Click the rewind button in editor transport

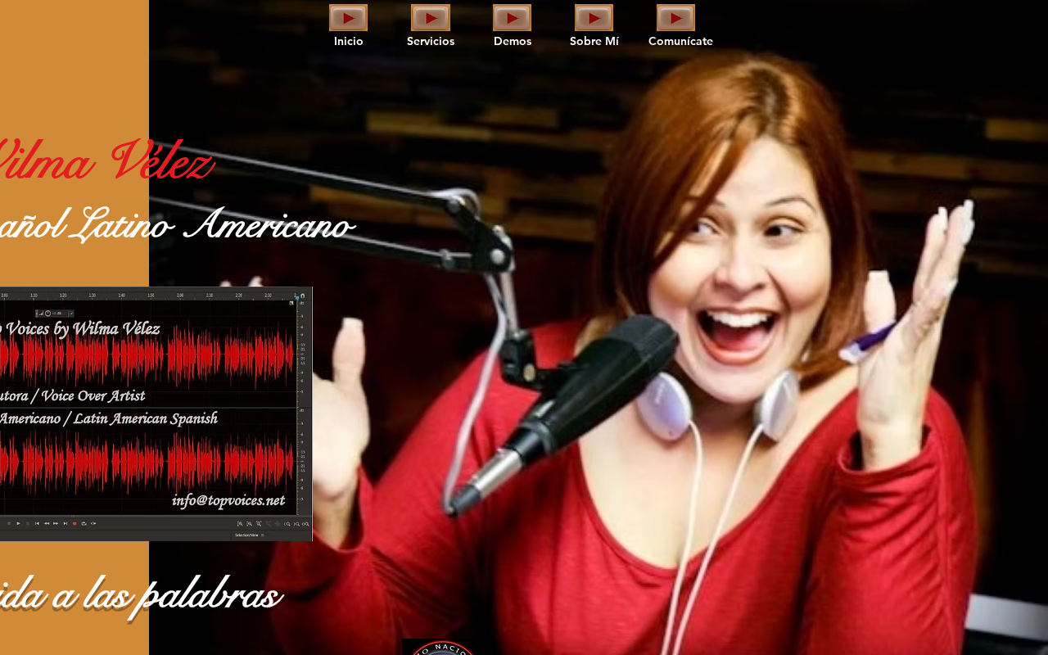pos(47,523)
